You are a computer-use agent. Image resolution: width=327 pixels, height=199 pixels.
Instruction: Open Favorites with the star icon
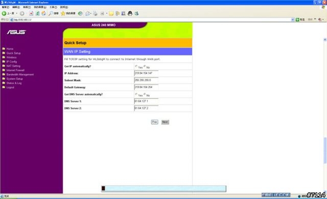(63, 14)
